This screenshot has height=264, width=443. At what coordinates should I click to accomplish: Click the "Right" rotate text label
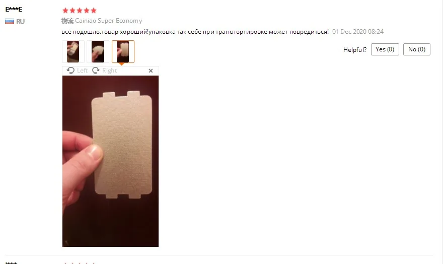point(109,71)
